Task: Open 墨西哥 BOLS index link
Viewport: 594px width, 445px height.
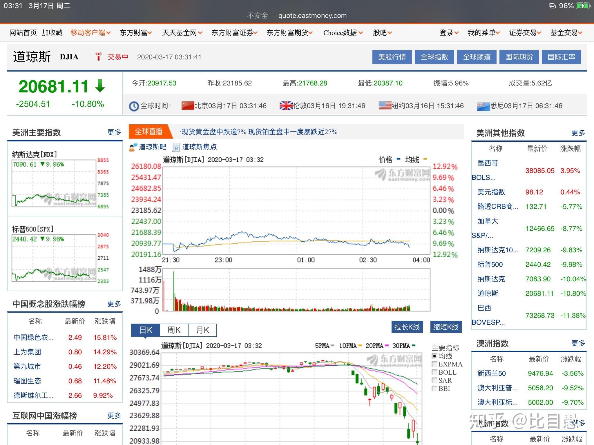Action: click(x=485, y=170)
